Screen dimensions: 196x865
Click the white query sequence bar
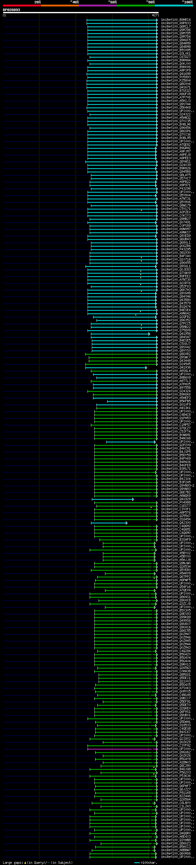coord(81,13)
